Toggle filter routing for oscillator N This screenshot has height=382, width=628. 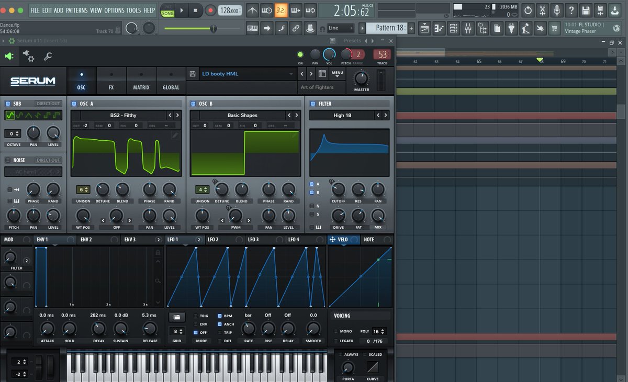click(x=311, y=206)
